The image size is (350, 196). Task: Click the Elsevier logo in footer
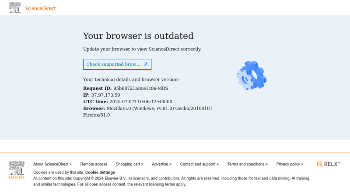click(17, 170)
